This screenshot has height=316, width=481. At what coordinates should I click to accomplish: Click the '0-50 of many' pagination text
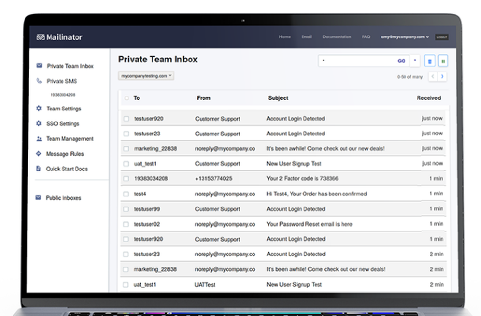(x=410, y=77)
